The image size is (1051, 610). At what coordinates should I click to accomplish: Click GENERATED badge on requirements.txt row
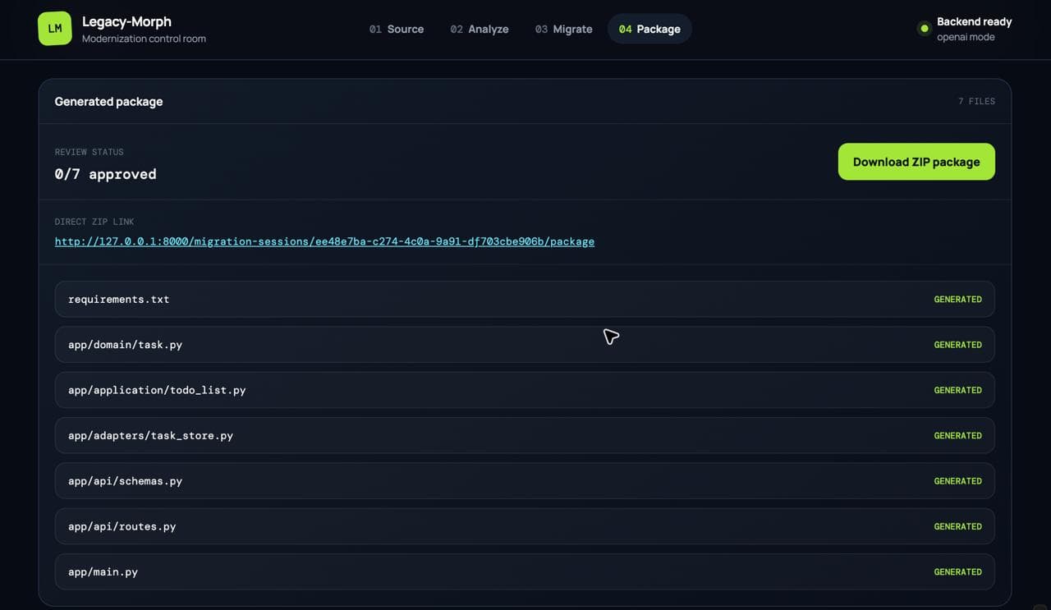[x=957, y=300]
